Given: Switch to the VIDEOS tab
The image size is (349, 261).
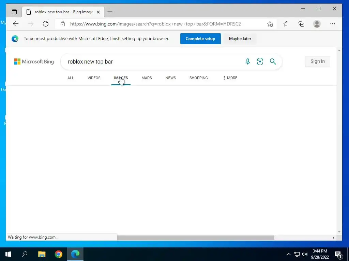Looking at the screenshot, I should click(94, 78).
